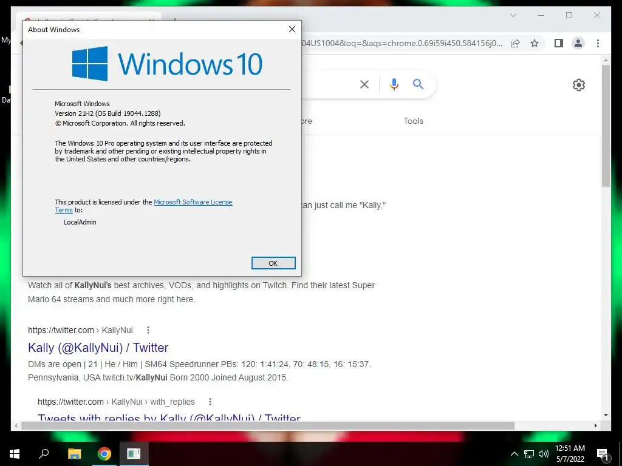This screenshot has width=622, height=466.
Task: Open network status tray icon
Action: pyautogui.click(x=529, y=454)
